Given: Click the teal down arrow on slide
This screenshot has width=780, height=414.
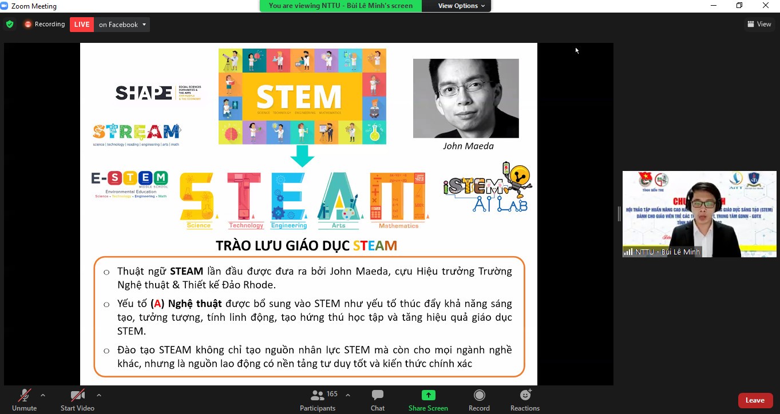Looking at the screenshot, I should 302,156.
